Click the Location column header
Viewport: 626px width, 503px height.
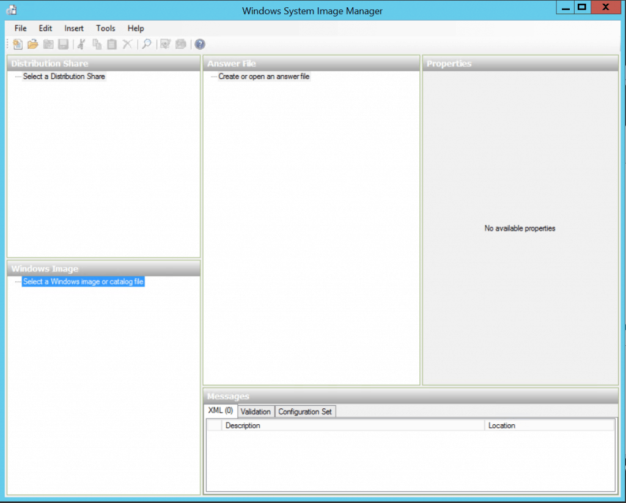click(x=550, y=425)
